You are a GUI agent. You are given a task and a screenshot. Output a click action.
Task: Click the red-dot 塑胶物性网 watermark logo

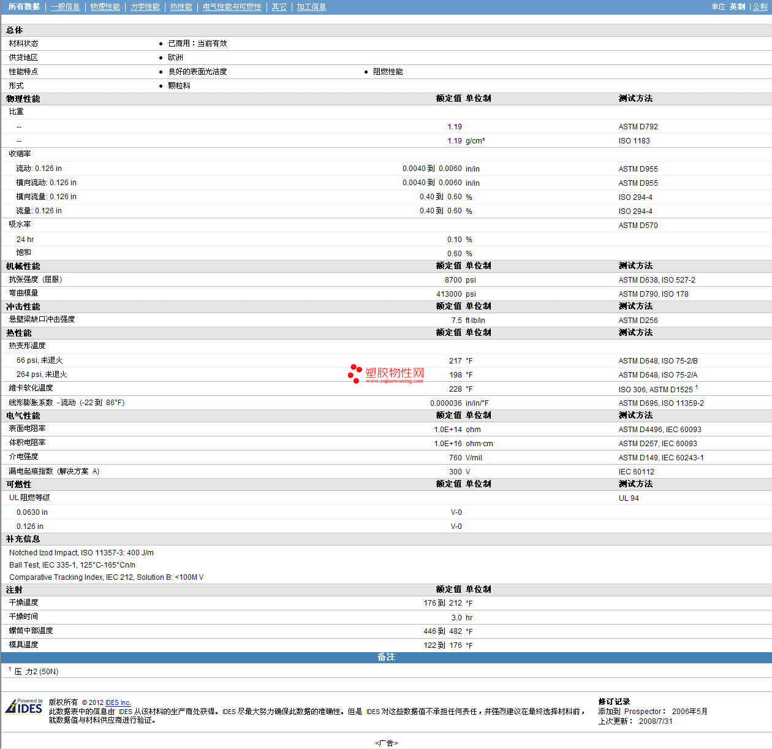coord(386,373)
